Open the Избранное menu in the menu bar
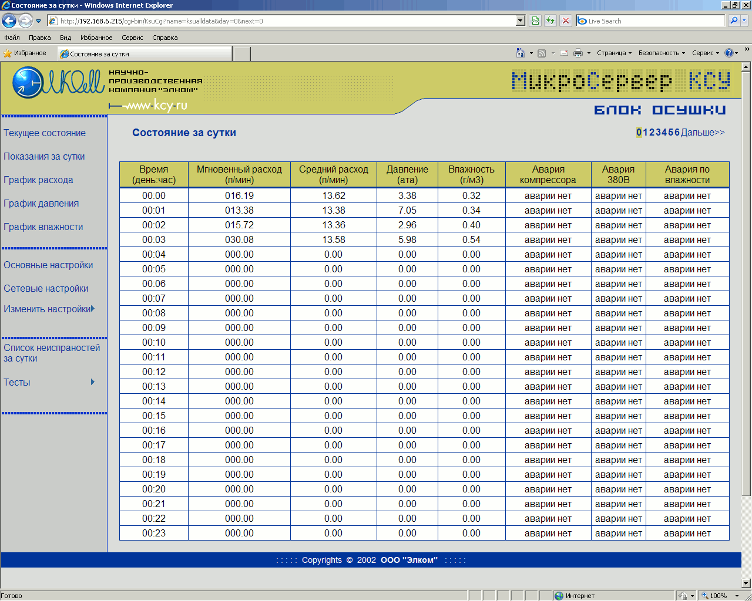The width and height of the screenshot is (752, 601). [x=96, y=38]
